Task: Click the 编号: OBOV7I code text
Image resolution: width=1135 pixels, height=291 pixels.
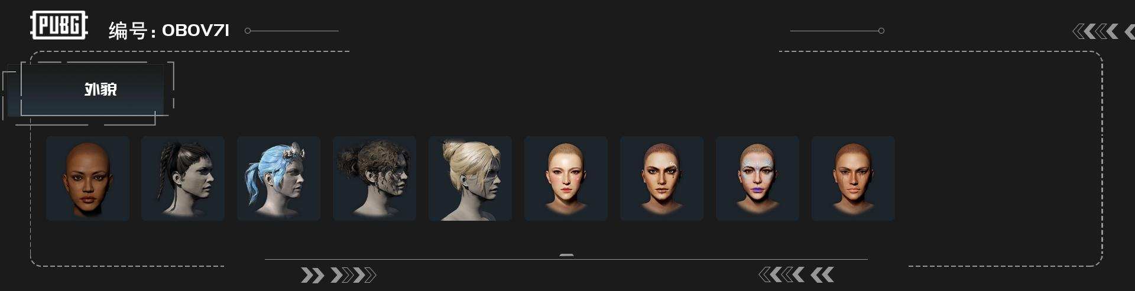Action: click(x=169, y=30)
